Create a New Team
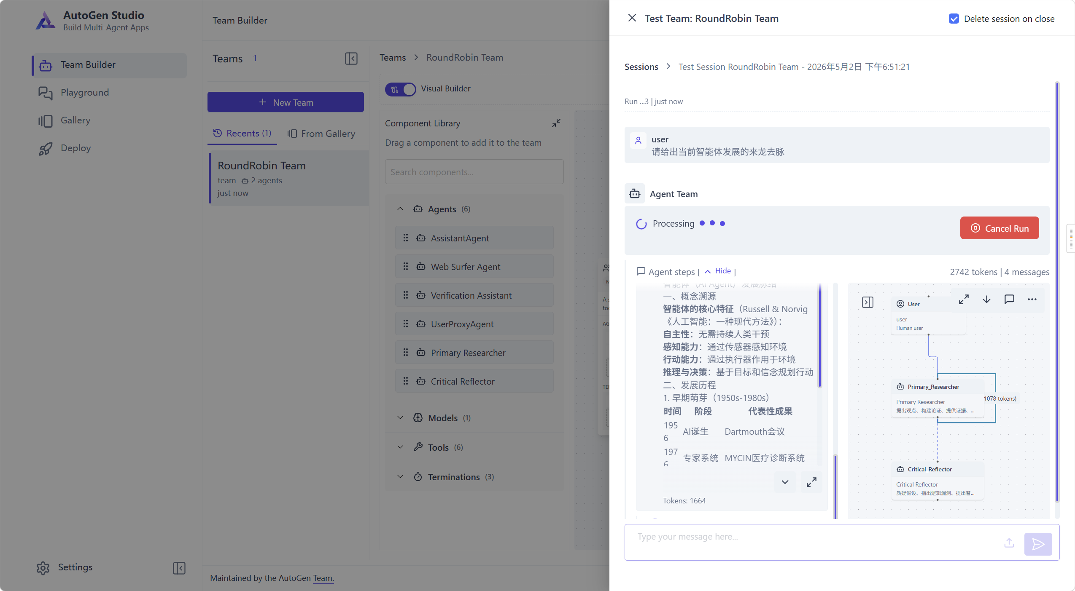This screenshot has height=591, width=1075. pyautogui.click(x=286, y=102)
